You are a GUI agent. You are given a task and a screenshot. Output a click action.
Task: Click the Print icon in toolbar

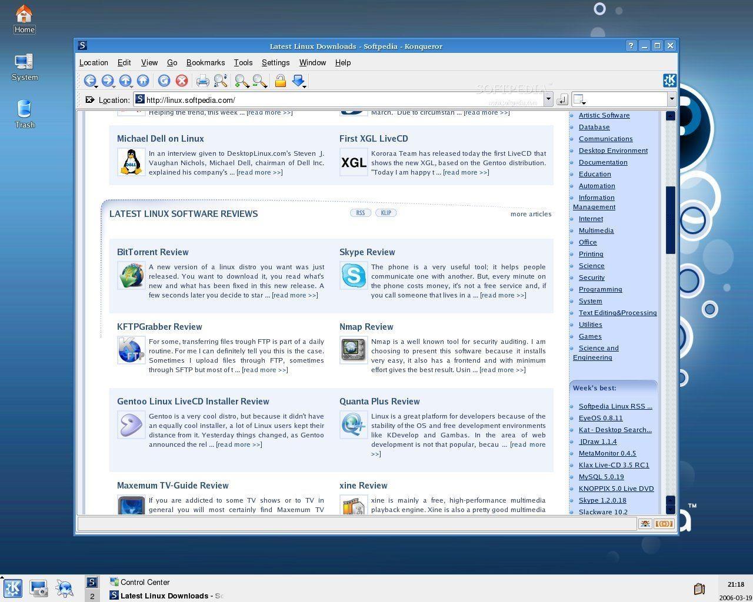click(x=202, y=81)
